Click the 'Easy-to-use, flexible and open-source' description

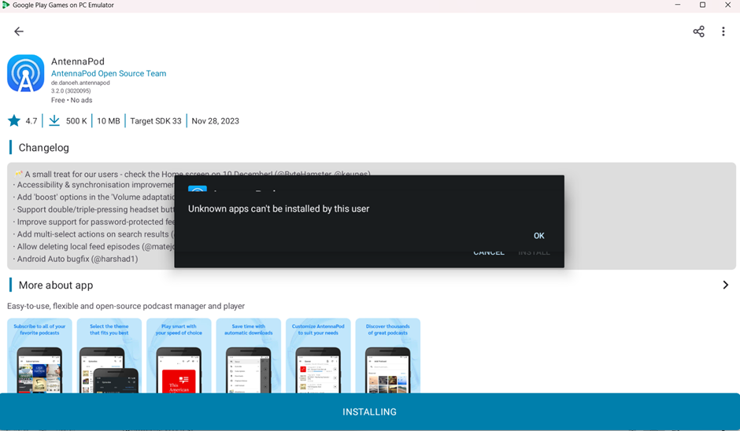click(126, 306)
